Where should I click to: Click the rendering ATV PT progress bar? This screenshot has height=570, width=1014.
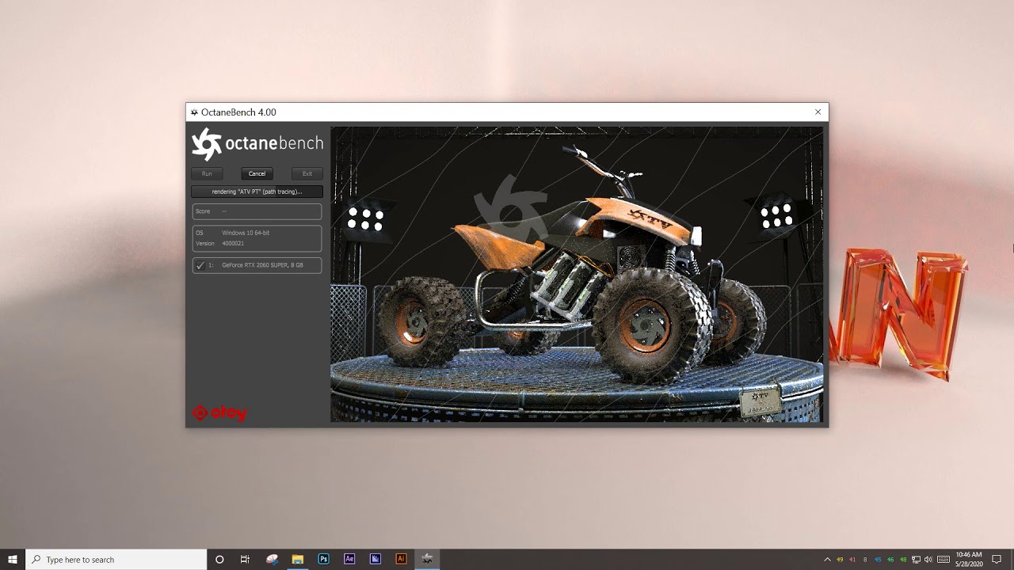click(x=257, y=192)
